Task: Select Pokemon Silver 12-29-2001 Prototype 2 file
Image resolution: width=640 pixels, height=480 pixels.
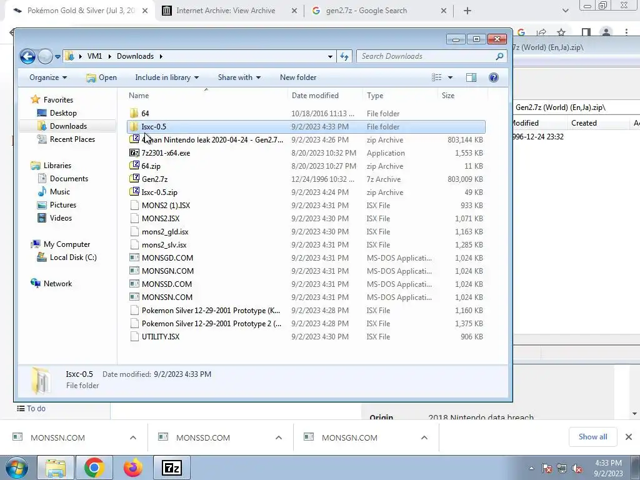Action: pos(306,323)
